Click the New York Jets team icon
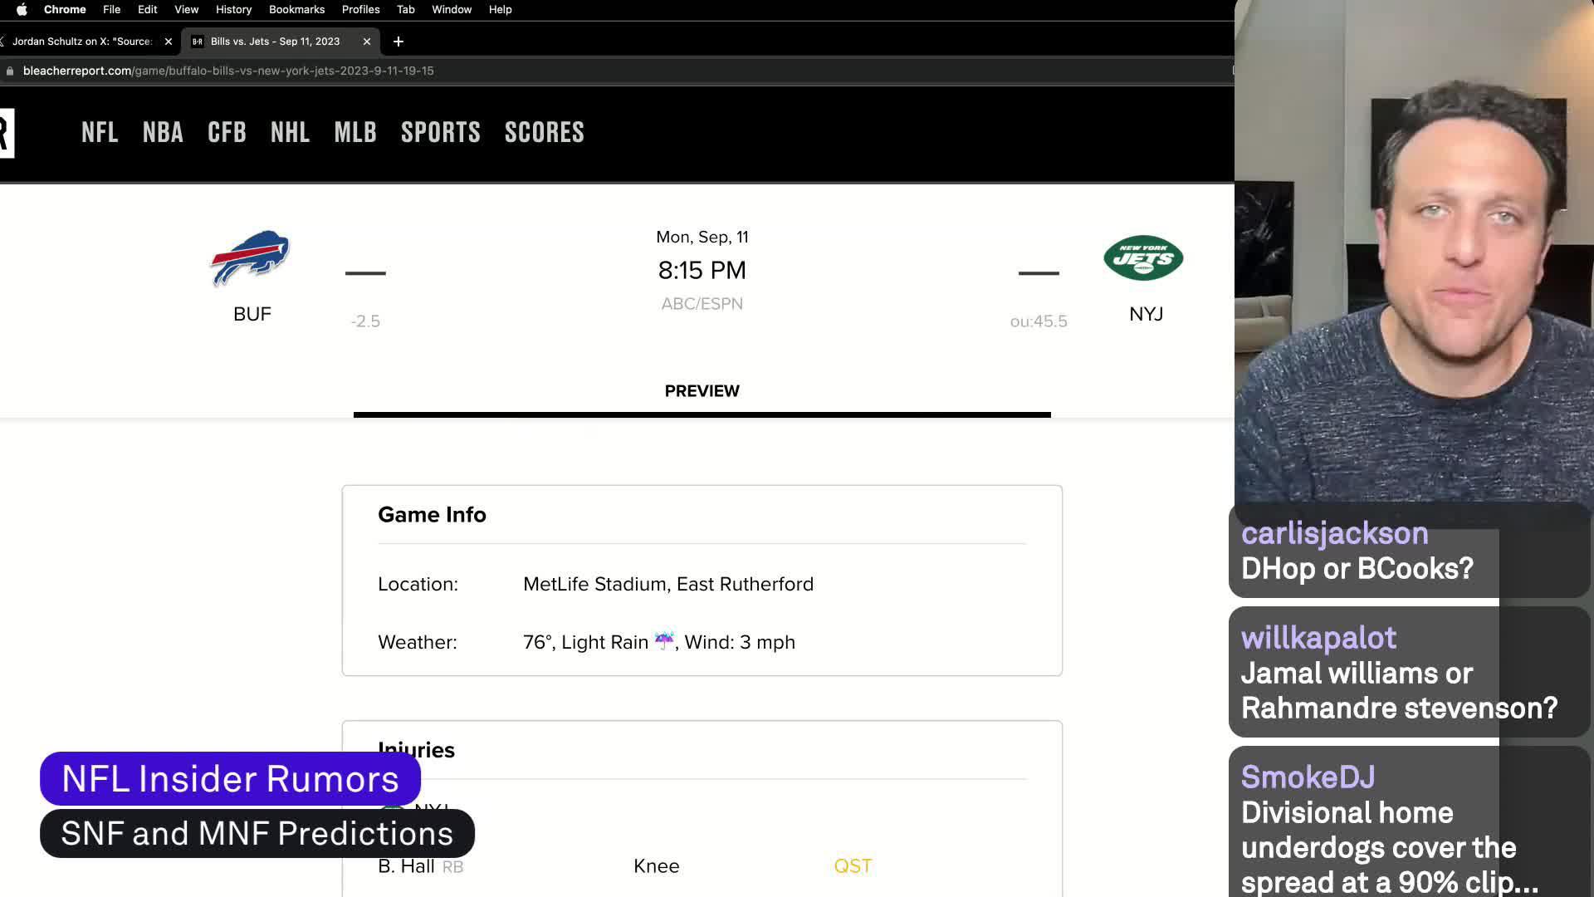1594x897 pixels. [x=1143, y=258]
